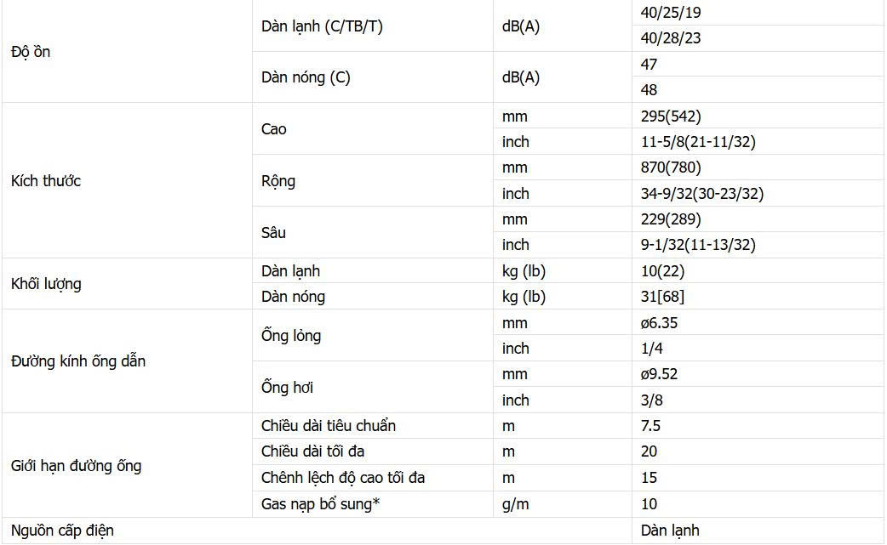Select the 40/28/23 noise value
The image size is (887, 545).
671,38
